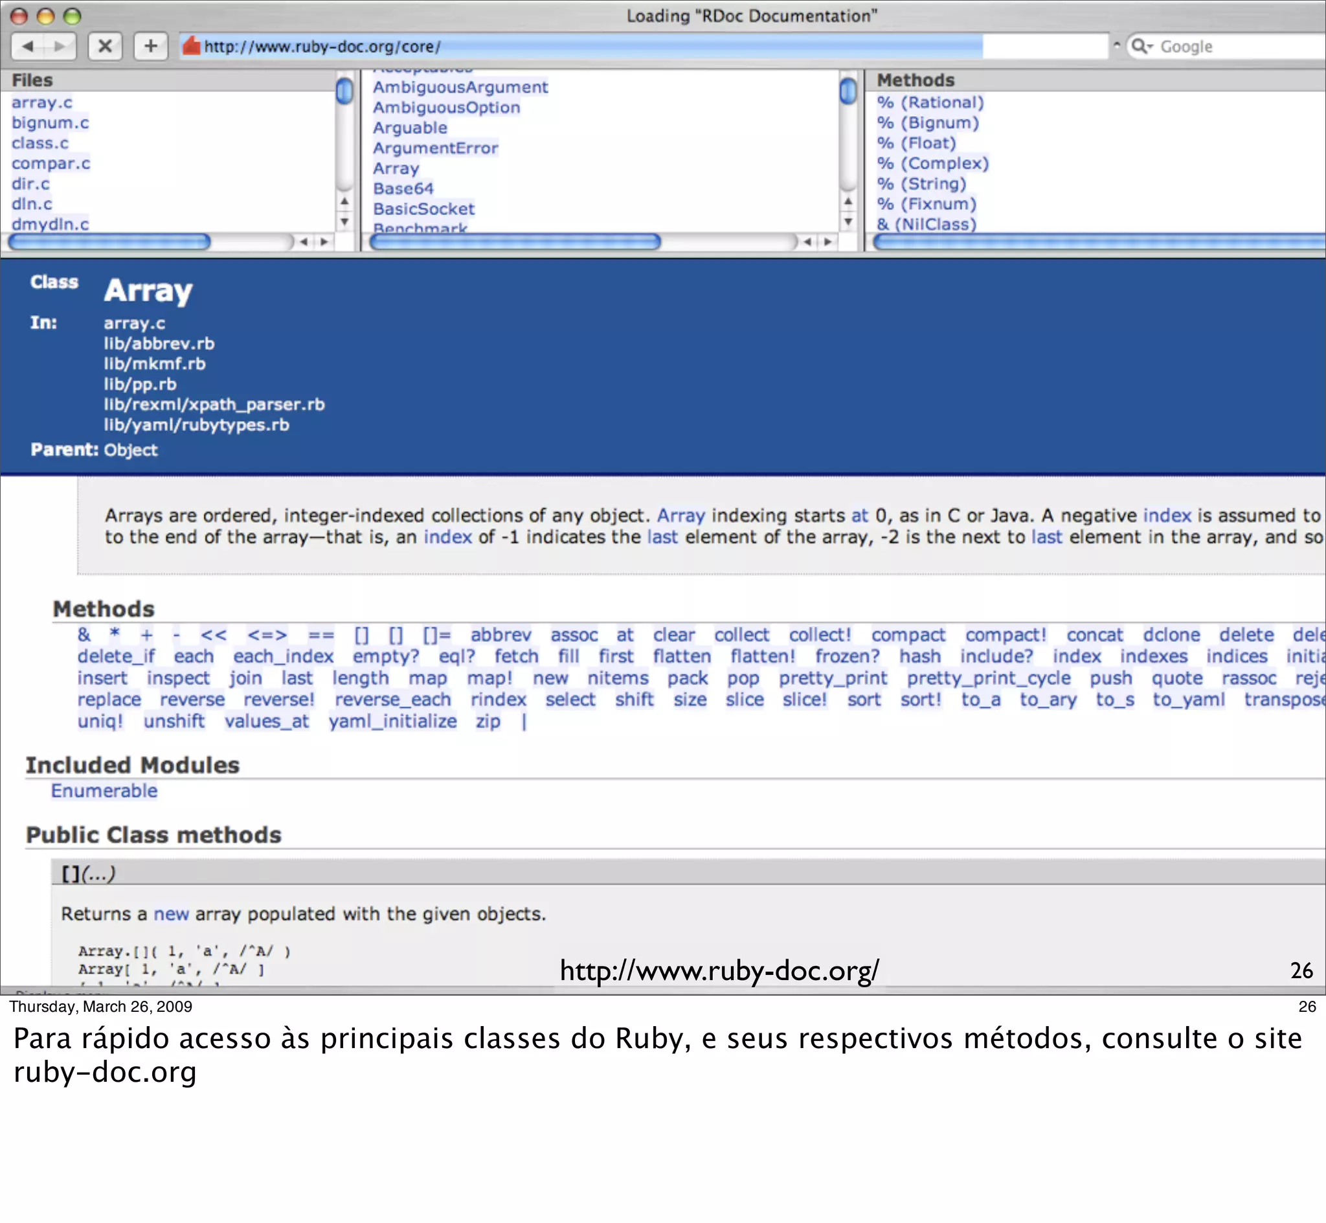This screenshot has height=1223, width=1326.
Task: Jump to the pretty_print_cycle method
Action: 989,678
